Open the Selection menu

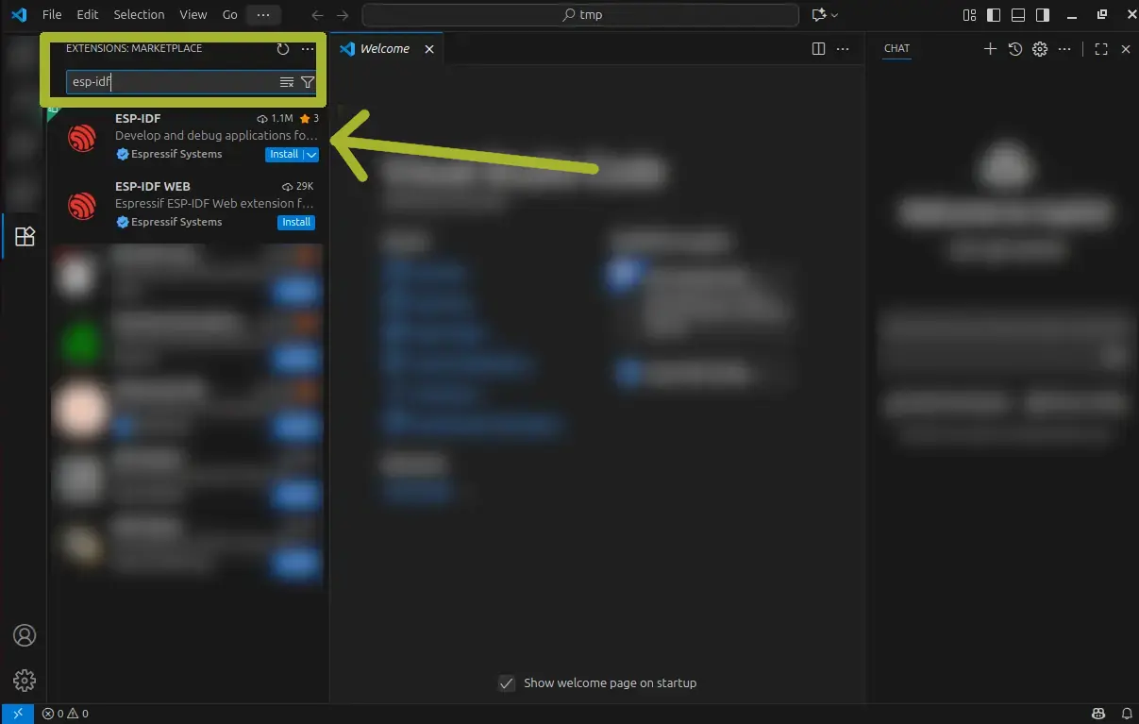click(x=139, y=14)
